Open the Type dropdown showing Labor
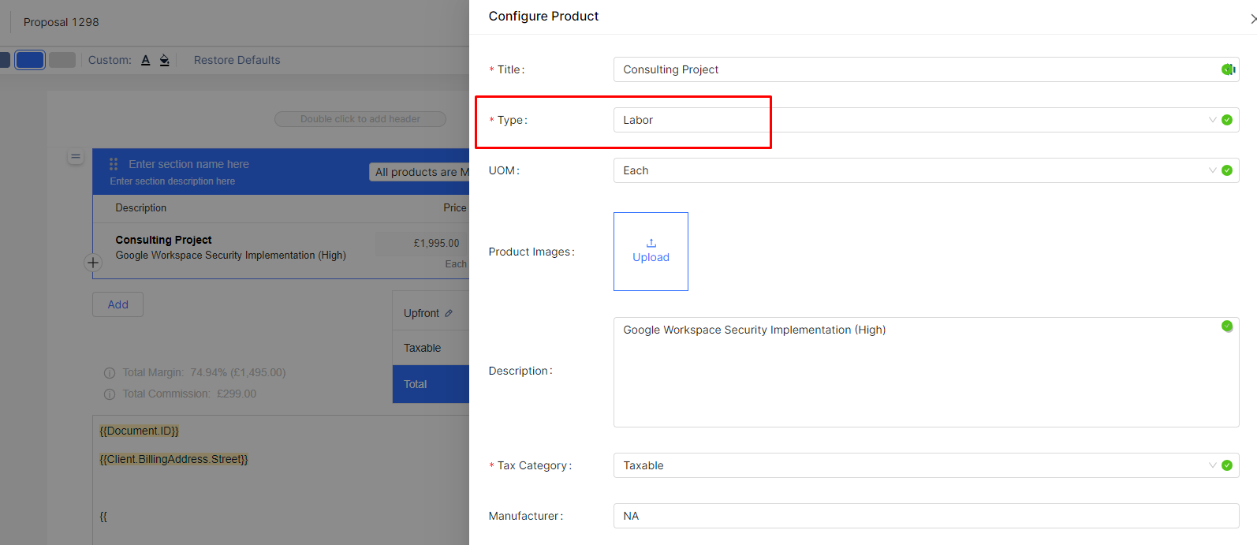Screen dimensions: 1257x545 (926, 120)
